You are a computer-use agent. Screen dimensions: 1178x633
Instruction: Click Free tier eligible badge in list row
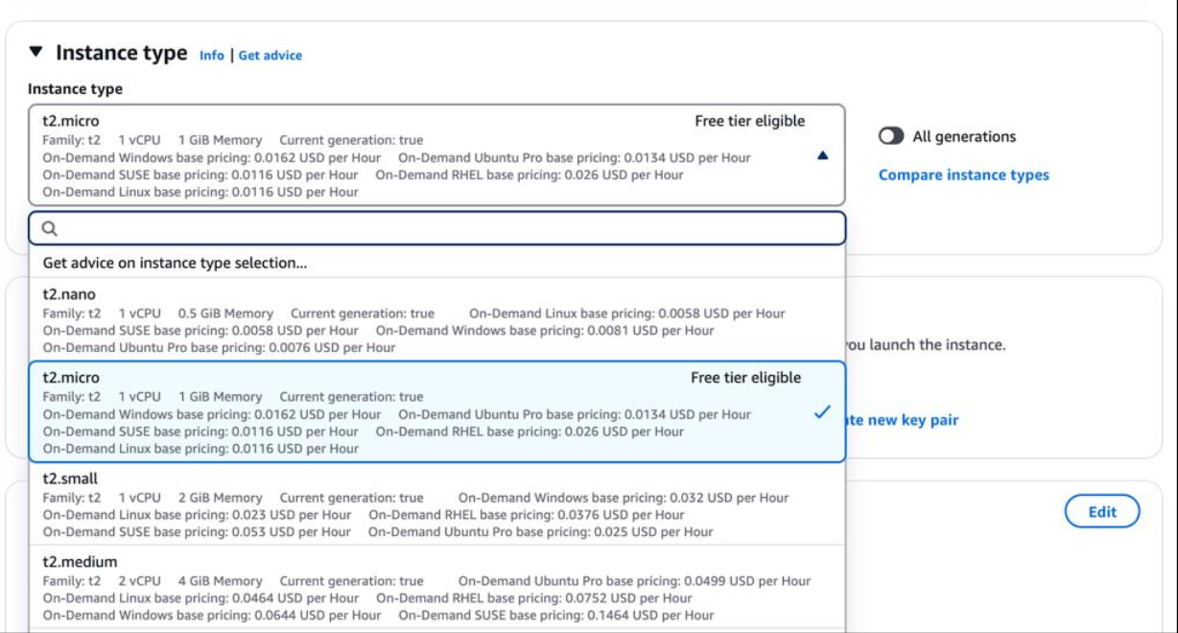[745, 378]
